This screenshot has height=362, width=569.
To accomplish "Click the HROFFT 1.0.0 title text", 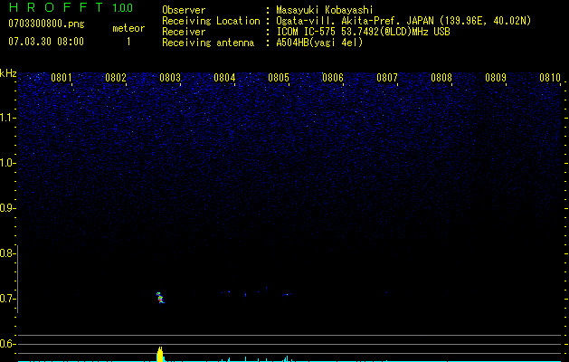I will click(71, 7).
